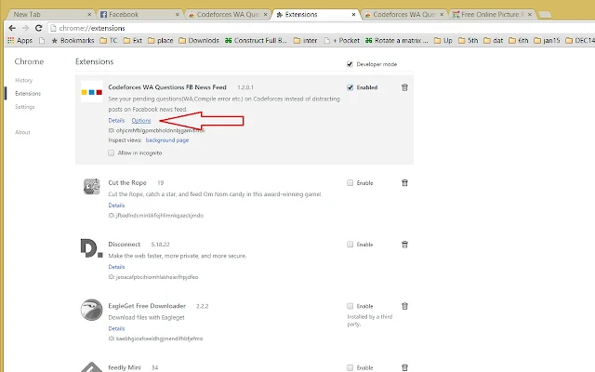Image resolution: width=595 pixels, height=372 pixels.
Task: Click the chrome://extensions address bar
Action: click(x=322, y=28)
